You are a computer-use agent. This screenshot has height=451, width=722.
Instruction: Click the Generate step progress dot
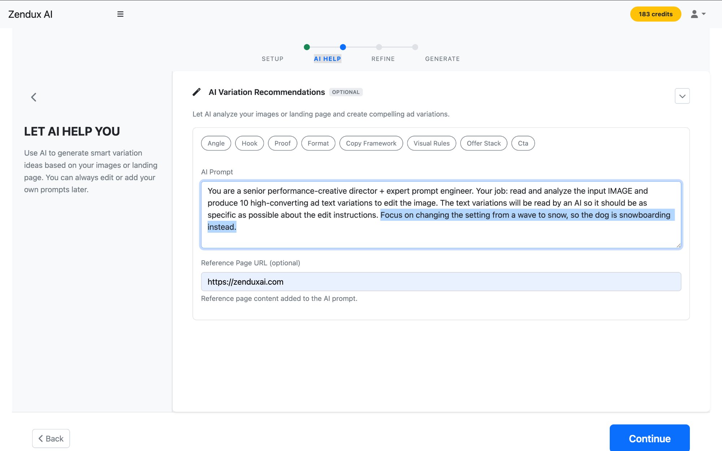(x=414, y=47)
